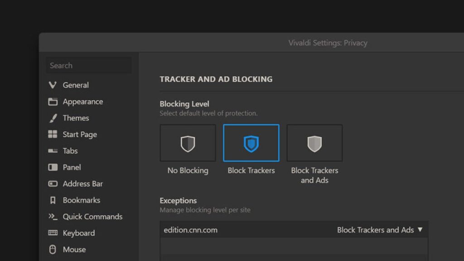464x261 pixels.
Task: Open the Quick Commands settings section
Action: 92,217
